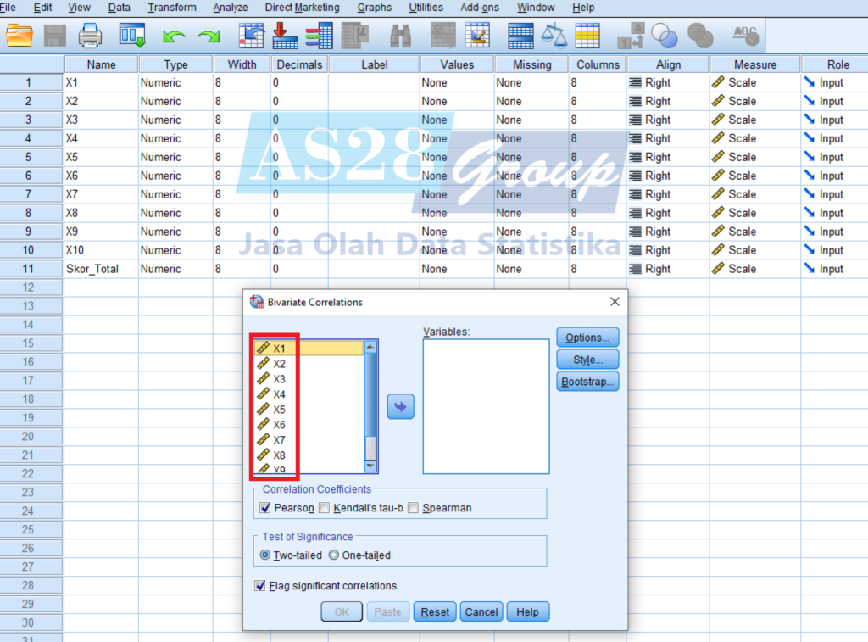Click the Print icon in toolbar

coord(90,36)
